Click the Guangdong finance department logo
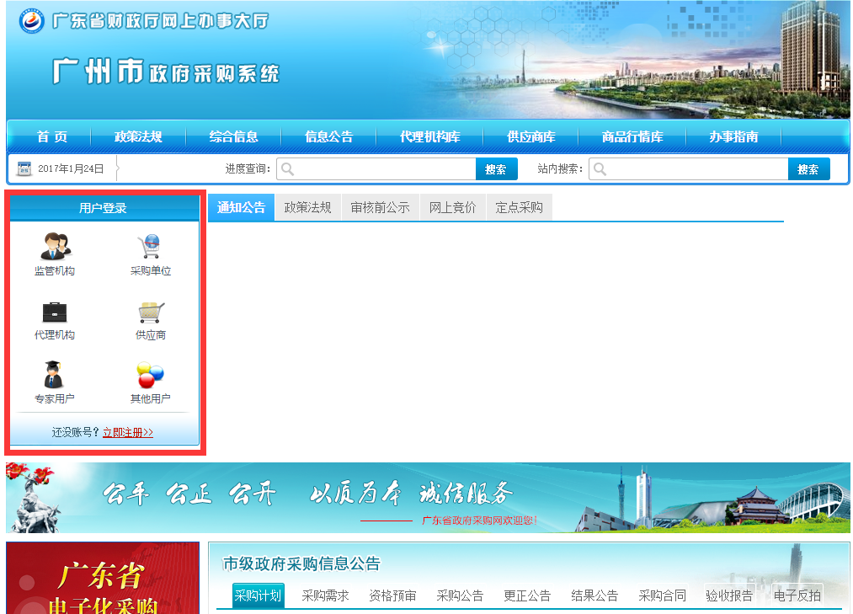Screen dimensions: 853x614 tap(32, 22)
